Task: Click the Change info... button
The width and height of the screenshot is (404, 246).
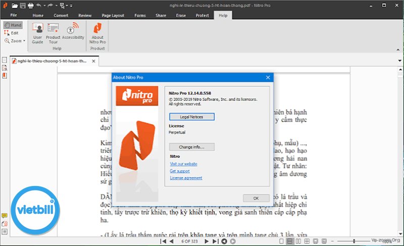Action: (x=192, y=147)
